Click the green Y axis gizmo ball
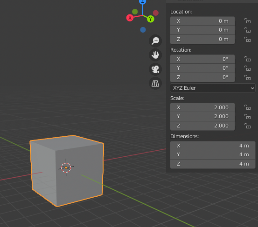The image size is (258, 227). [x=151, y=19]
